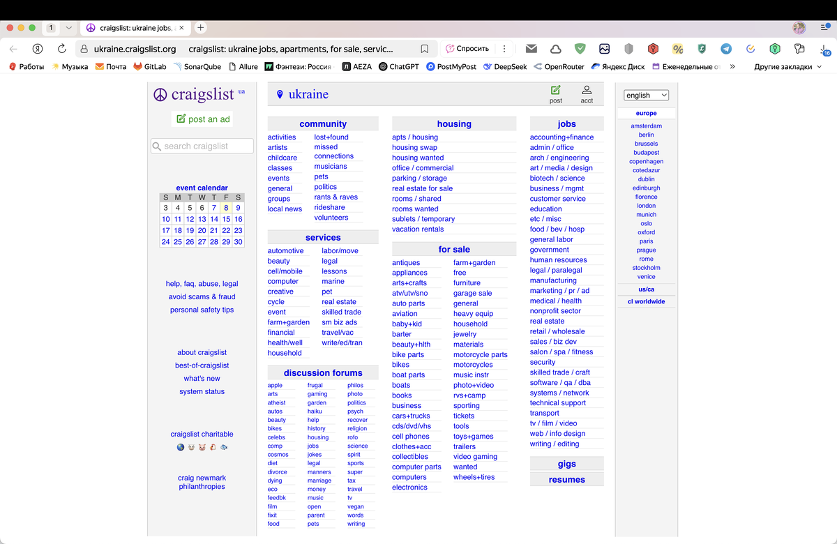Image resolution: width=837 pixels, height=544 pixels.
Task: Open the best-of-craigslist link
Action: coord(202,365)
